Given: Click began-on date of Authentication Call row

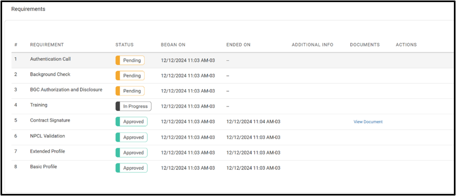Looking at the screenshot, I should (x=188, y=60).
